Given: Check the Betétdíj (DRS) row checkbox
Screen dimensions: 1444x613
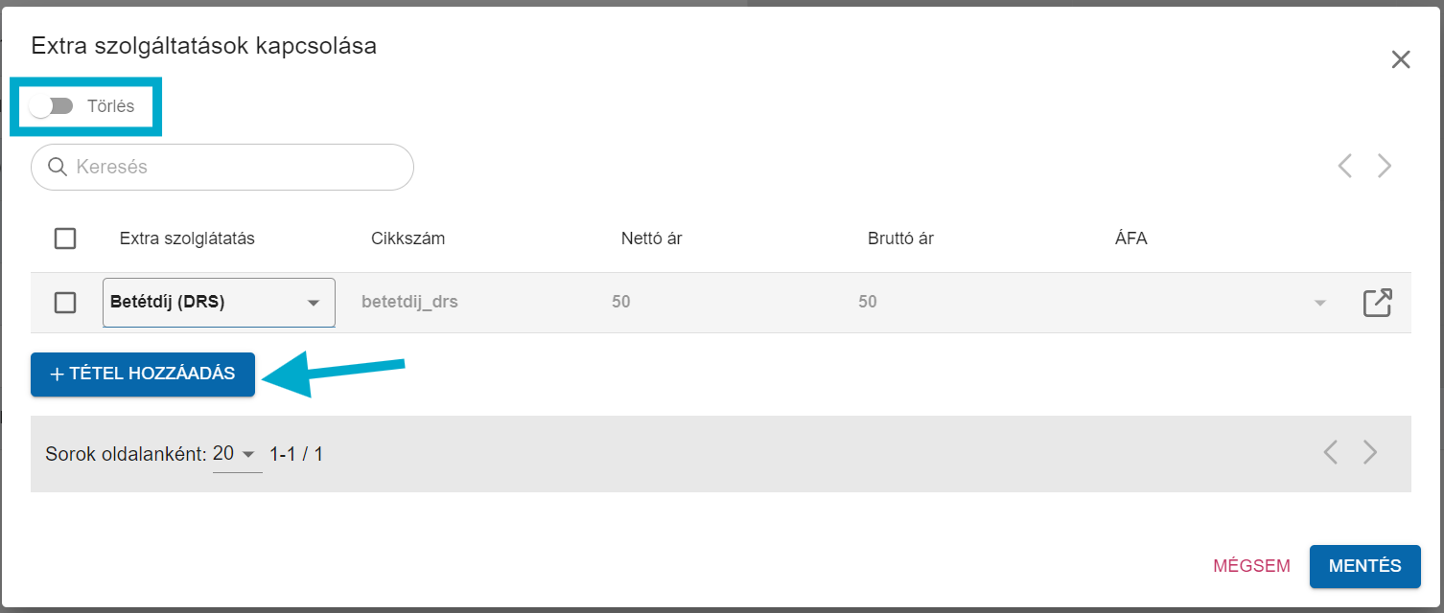Looking at the screenshot, I should tap(65, 303).
